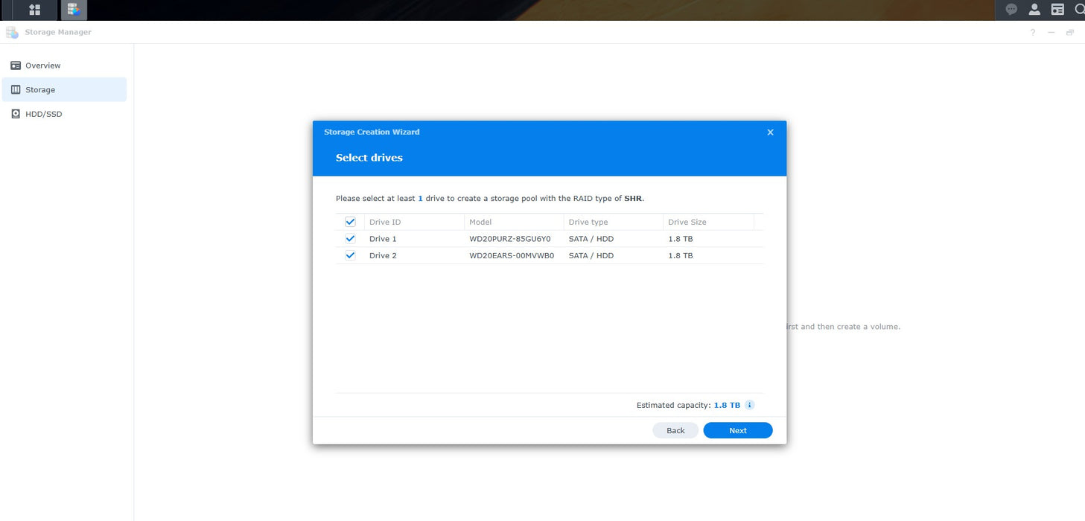Screen dimensions: 1085x521
Task: Open the user options icon
Action: pos(1034,10)
